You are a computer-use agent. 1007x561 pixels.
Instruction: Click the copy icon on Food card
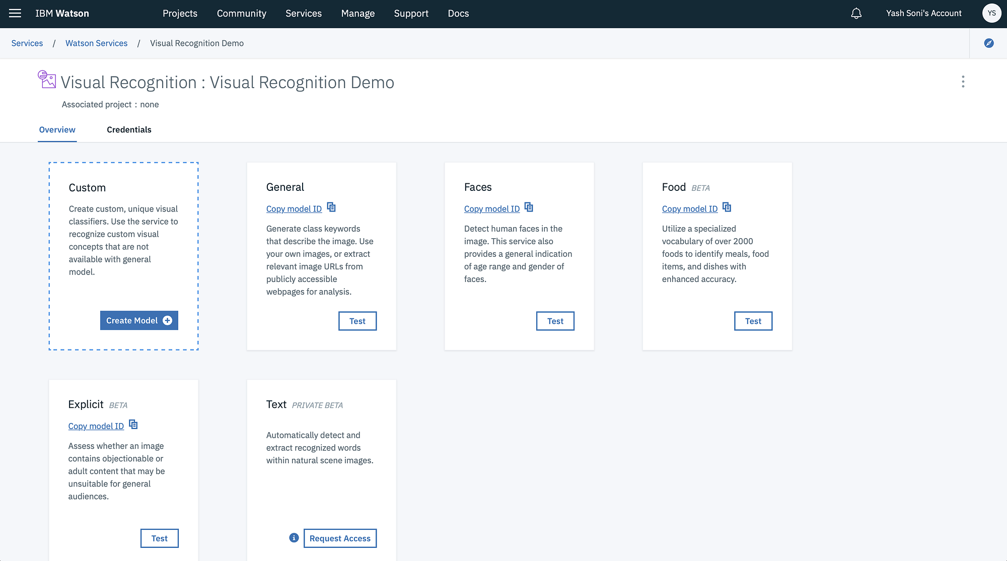coord(727,207)
